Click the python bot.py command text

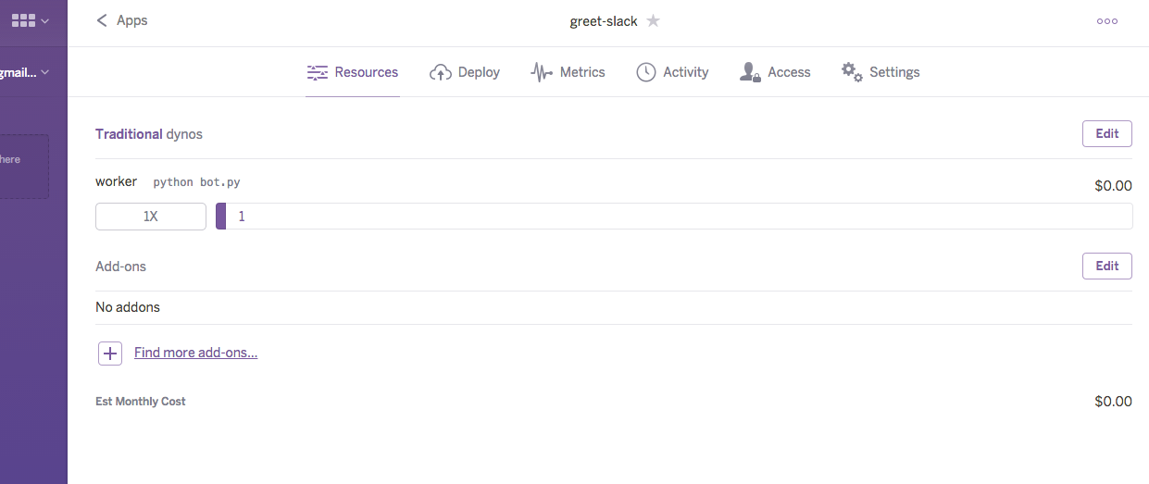tap(196, 182)
